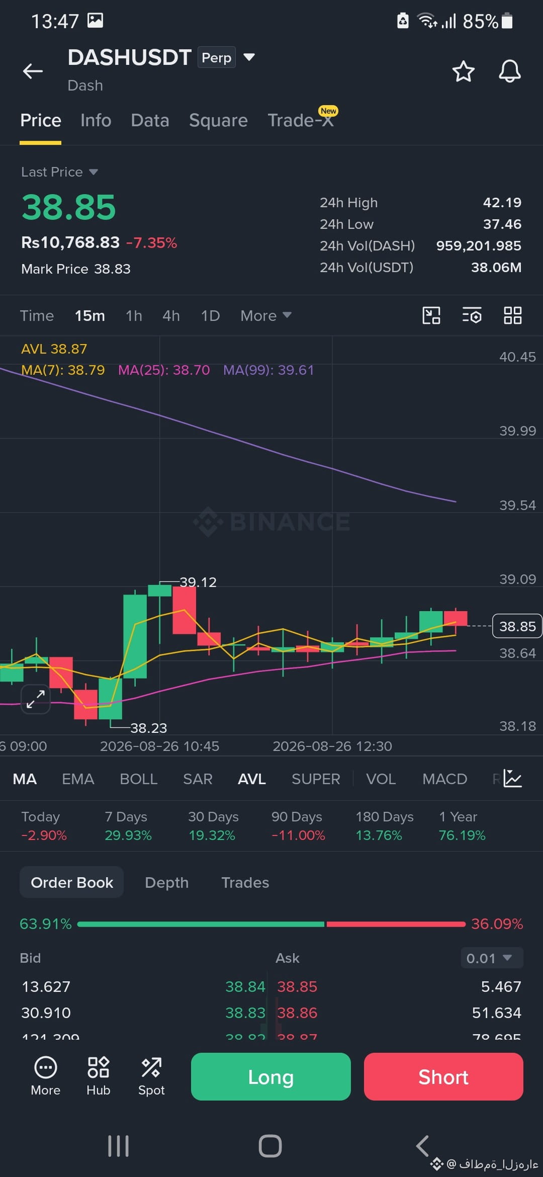Tap Android recent apps button
This screenshot has width=543, height=1177.
(x=119, y=1146)
